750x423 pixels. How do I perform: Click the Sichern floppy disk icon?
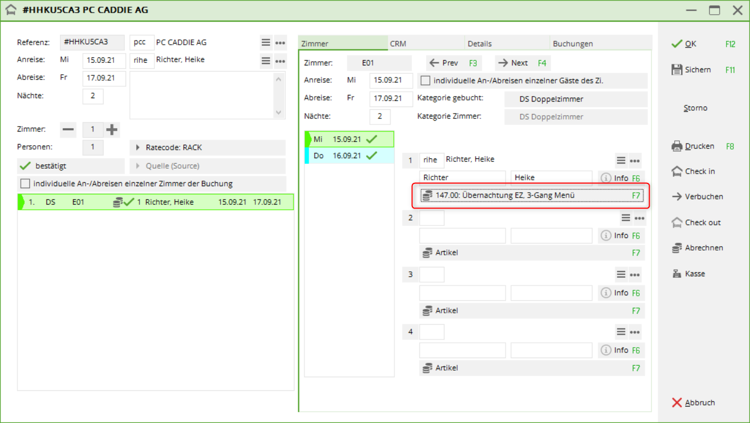tap(677, 69)
